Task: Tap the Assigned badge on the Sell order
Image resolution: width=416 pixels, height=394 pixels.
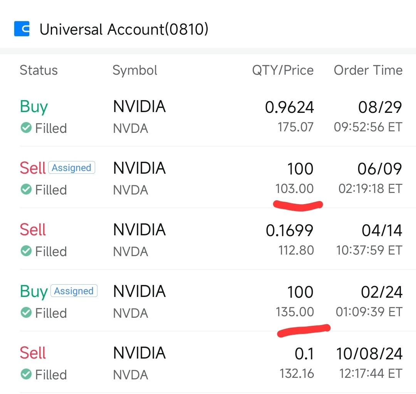Action: (72, 168)
